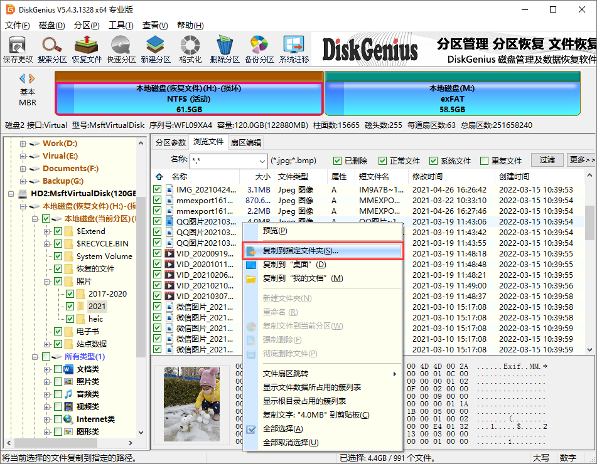Screen dimensions: 597x464
Task: Collapse the HD2:MsftVirtualDisk tree node
Action: (x=11, y=194)
